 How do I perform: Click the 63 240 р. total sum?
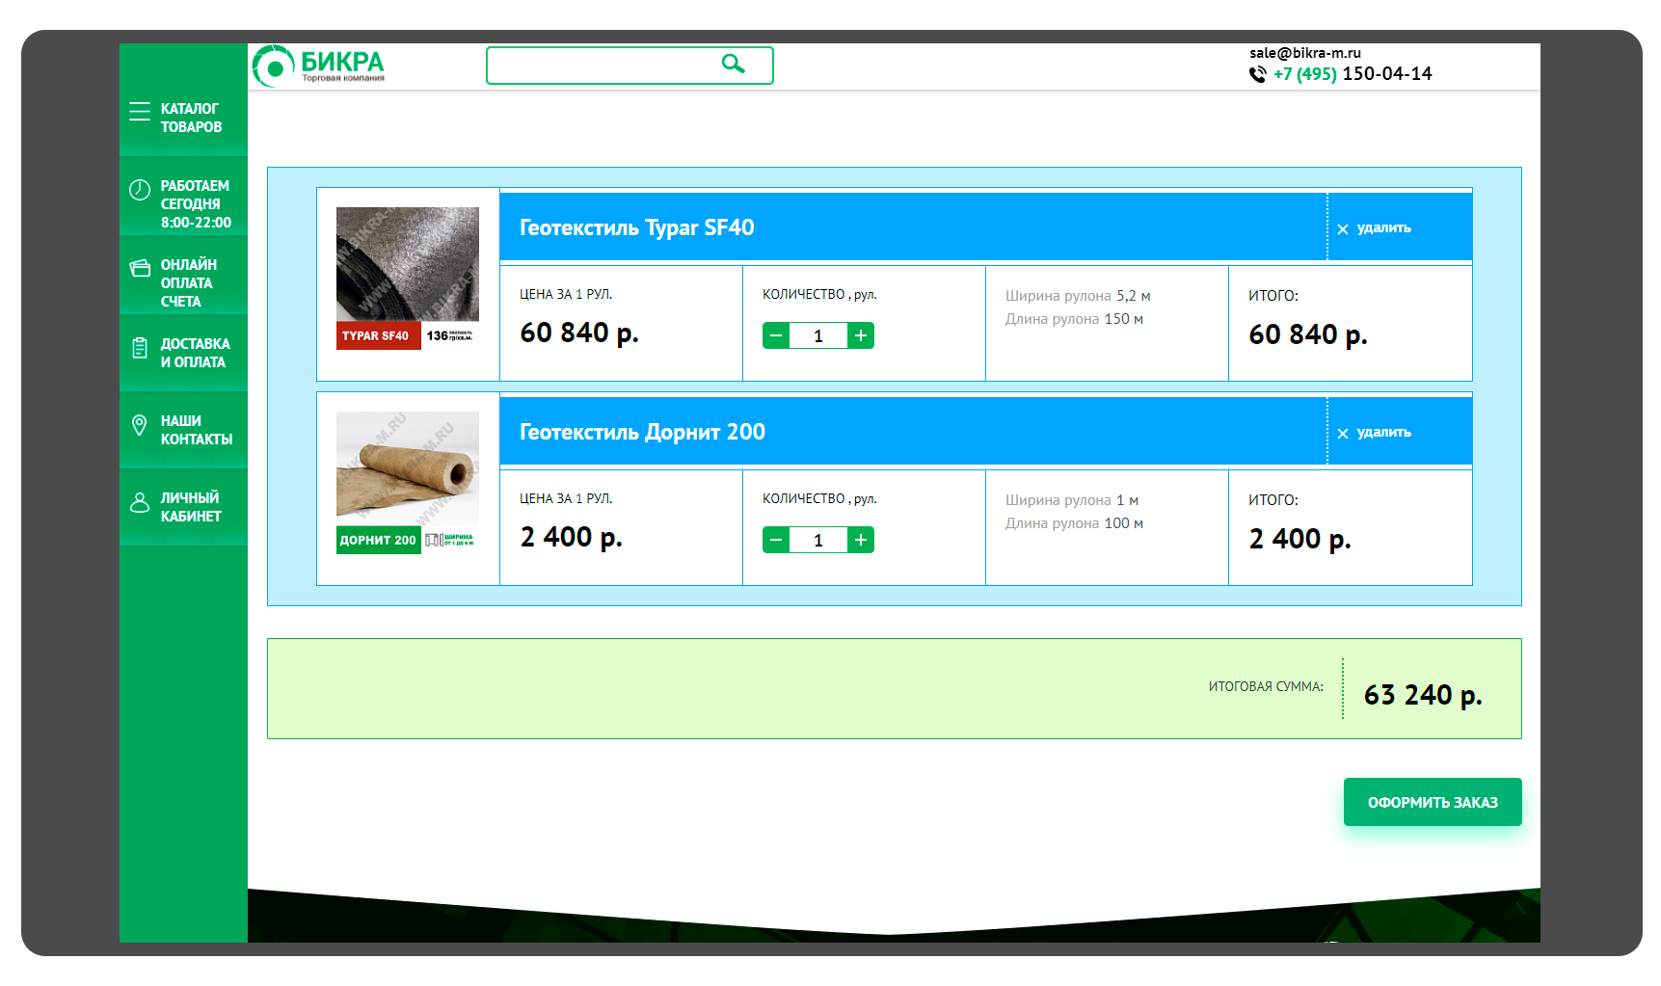point(1423,695)
